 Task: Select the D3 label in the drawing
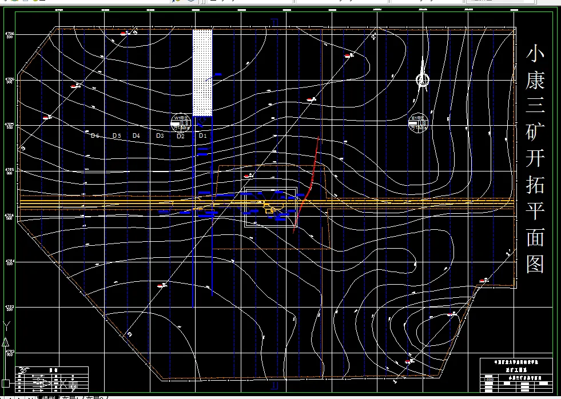[160, 135]
